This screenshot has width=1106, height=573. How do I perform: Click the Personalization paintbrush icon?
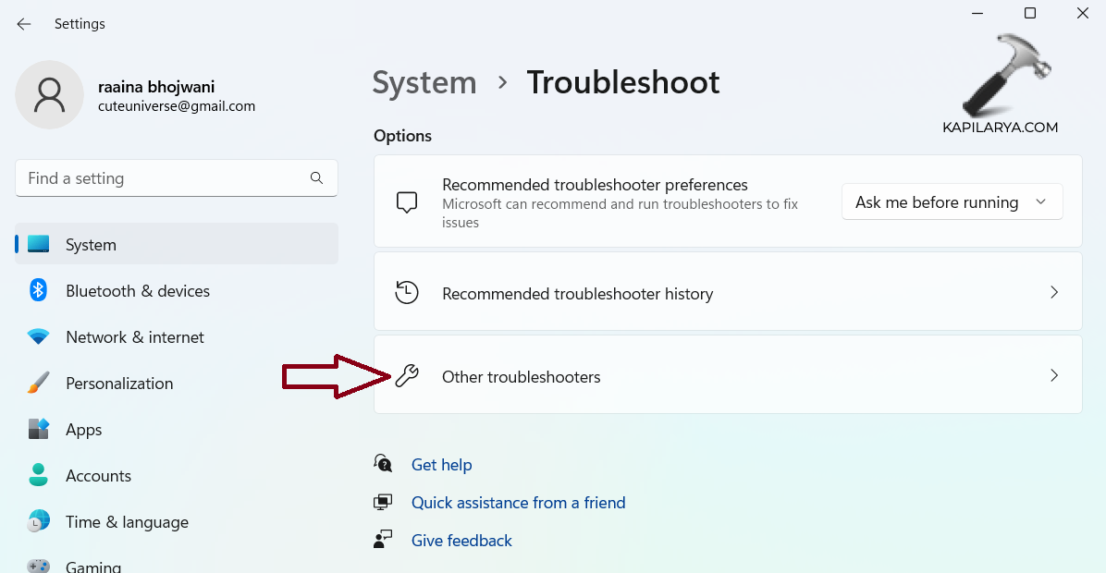coord(38,384)
